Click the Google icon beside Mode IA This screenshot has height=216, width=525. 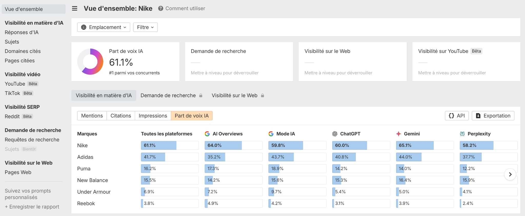point(271,134)
